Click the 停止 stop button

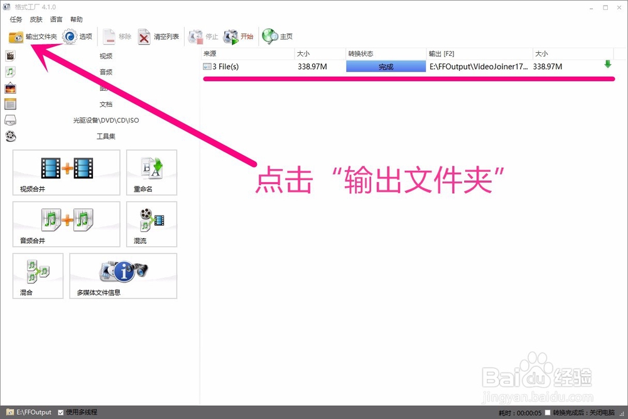203,37
